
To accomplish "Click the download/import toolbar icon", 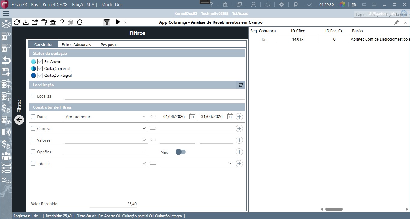I will pyautogui.click(x=26, y=22).
